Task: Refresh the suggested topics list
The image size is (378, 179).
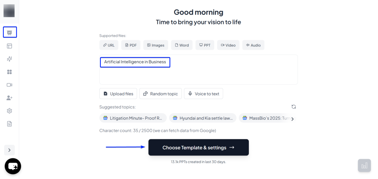Action: [x=293, y=107]
